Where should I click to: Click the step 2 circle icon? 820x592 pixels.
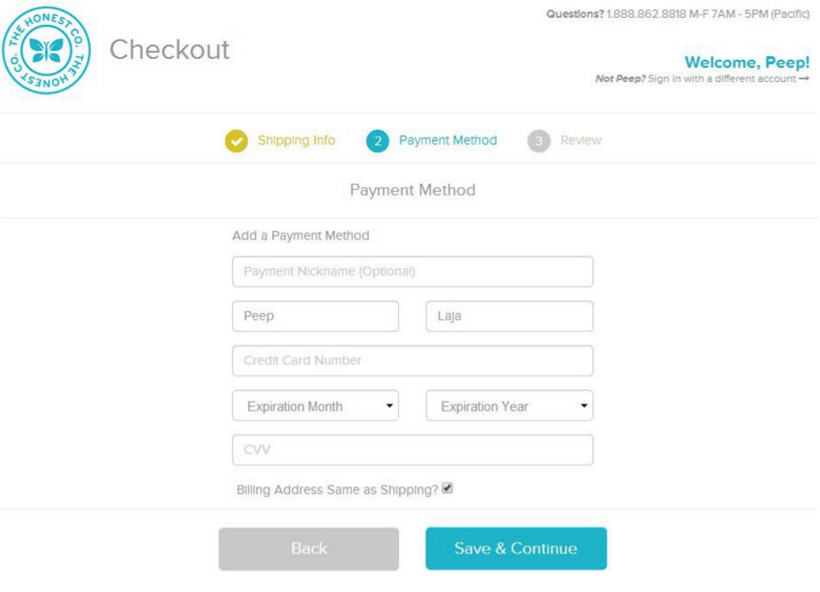(377, 141)
